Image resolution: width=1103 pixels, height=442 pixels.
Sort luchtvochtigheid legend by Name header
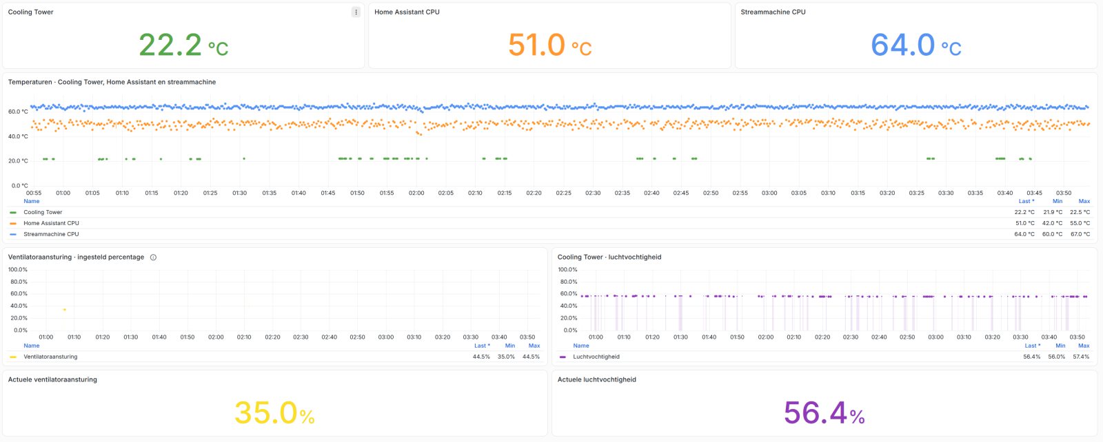[x=581, y=346]
